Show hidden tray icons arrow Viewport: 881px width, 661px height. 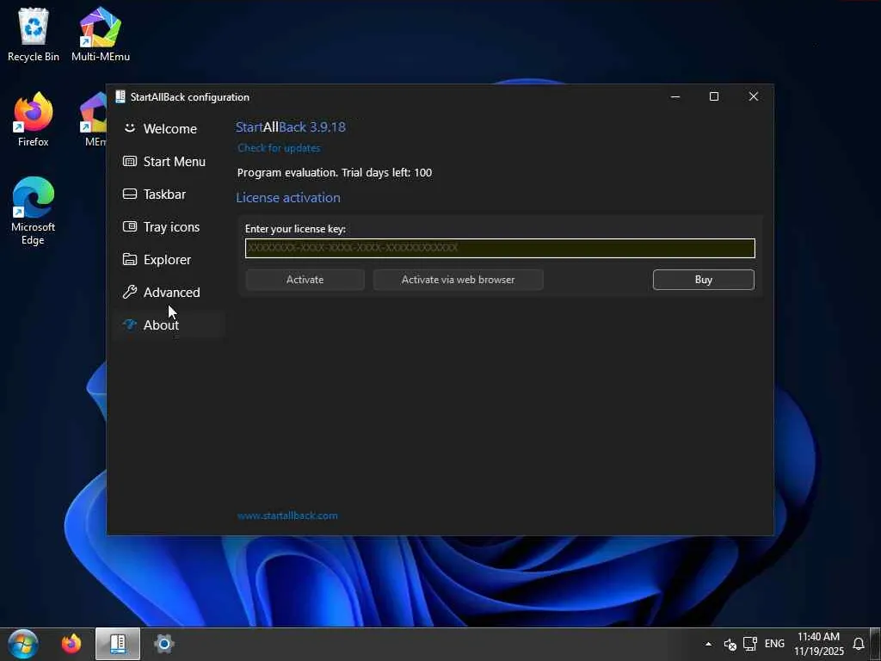click(x=709, y=644)
